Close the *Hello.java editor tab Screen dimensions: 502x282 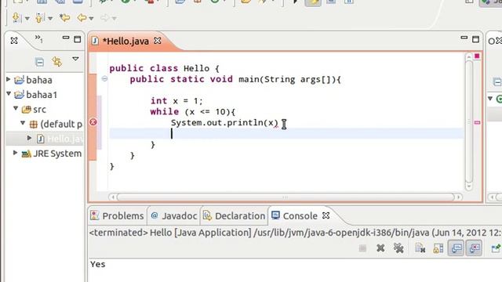(158, 41)
